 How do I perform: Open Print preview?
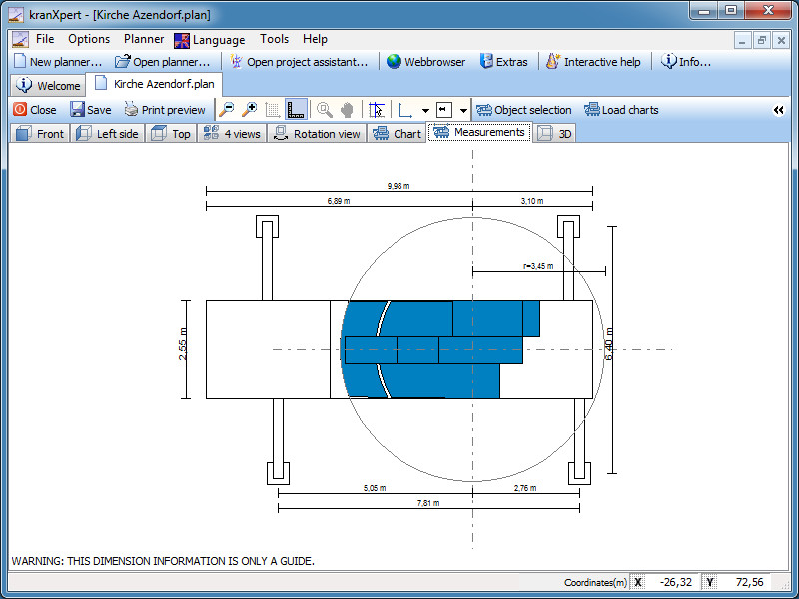coord(165,110)
